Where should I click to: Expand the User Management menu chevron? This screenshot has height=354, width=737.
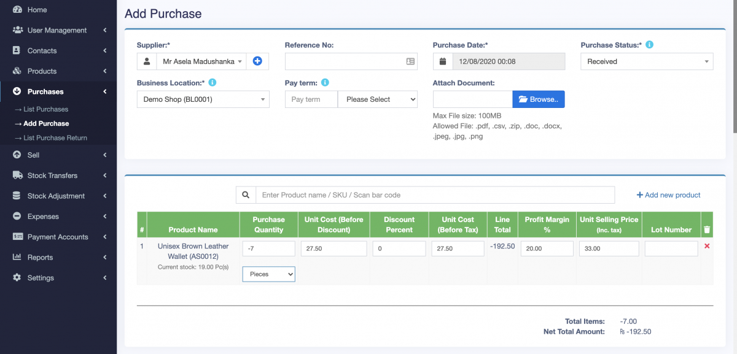coord(105,30)
